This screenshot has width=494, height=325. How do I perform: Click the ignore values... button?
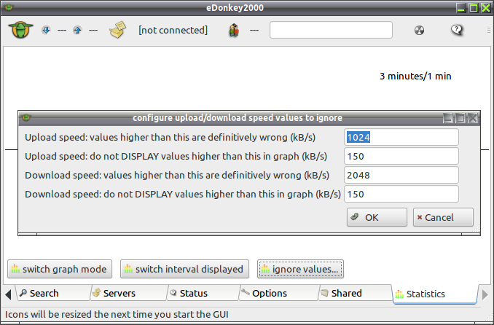pos(300,269)
